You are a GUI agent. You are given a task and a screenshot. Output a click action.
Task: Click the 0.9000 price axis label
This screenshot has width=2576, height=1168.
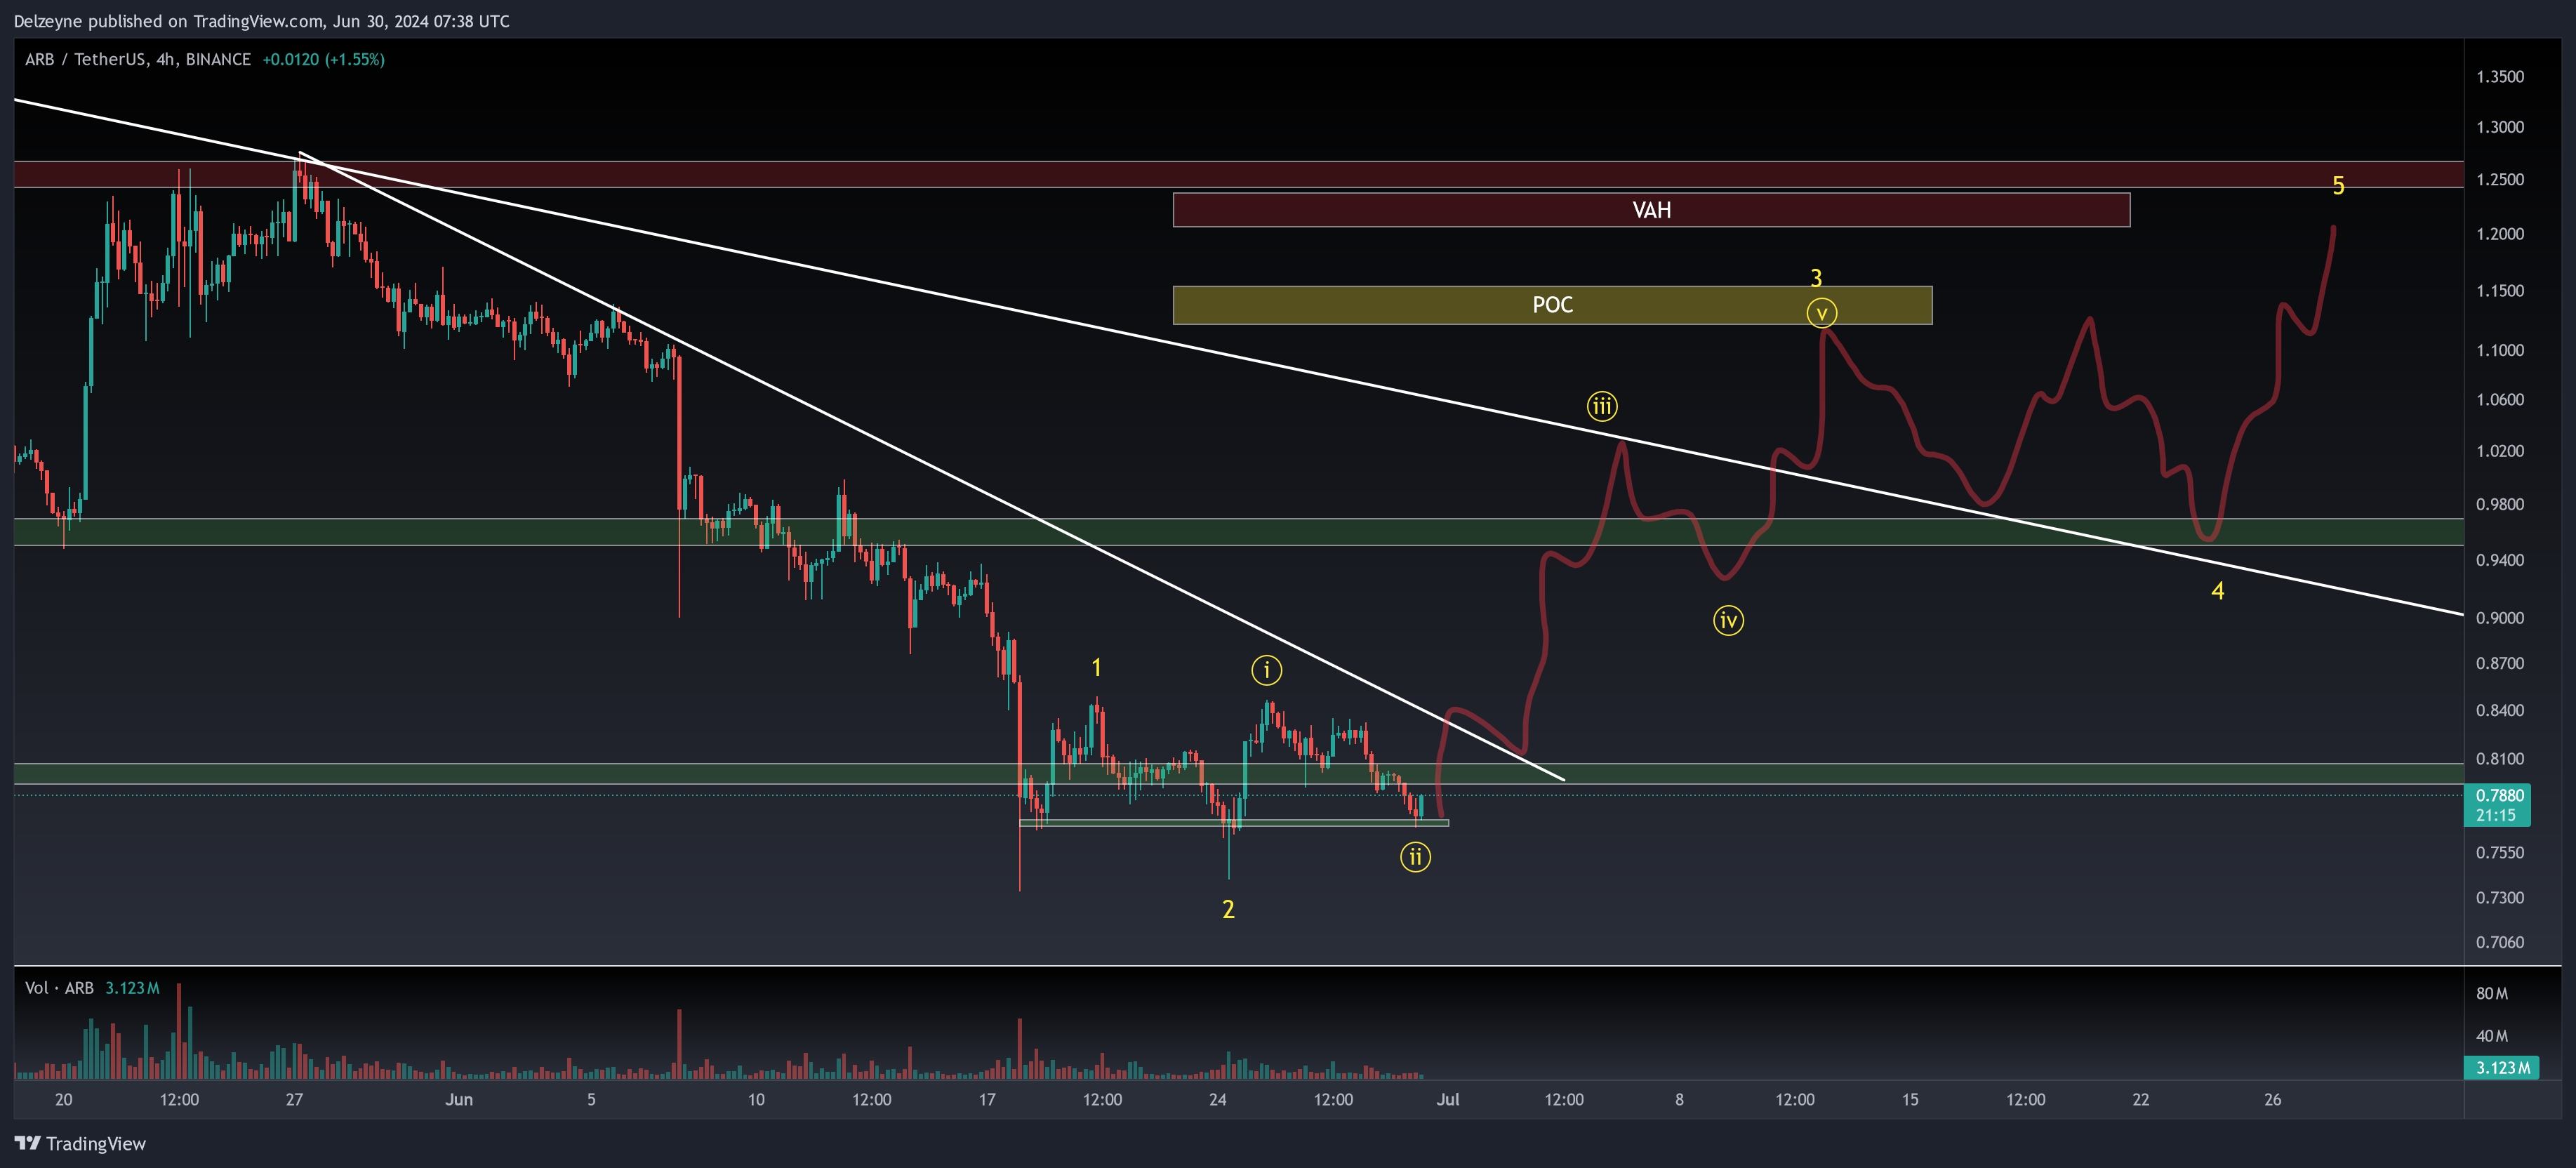pyautogui.click(x=2499, y=618)
